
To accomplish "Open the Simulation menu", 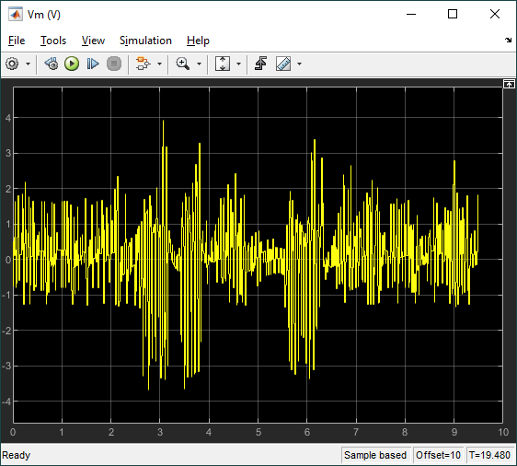I will [x=145, y=41].
